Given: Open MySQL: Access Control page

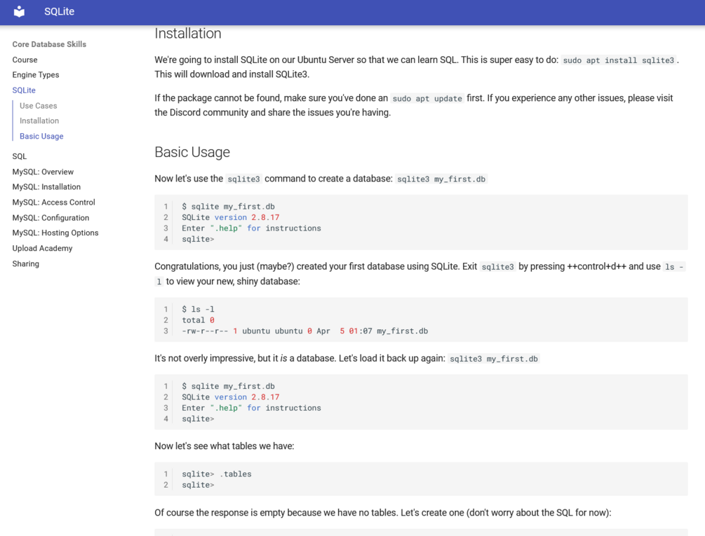Looking at the screenshot, I should coord(53,202).
